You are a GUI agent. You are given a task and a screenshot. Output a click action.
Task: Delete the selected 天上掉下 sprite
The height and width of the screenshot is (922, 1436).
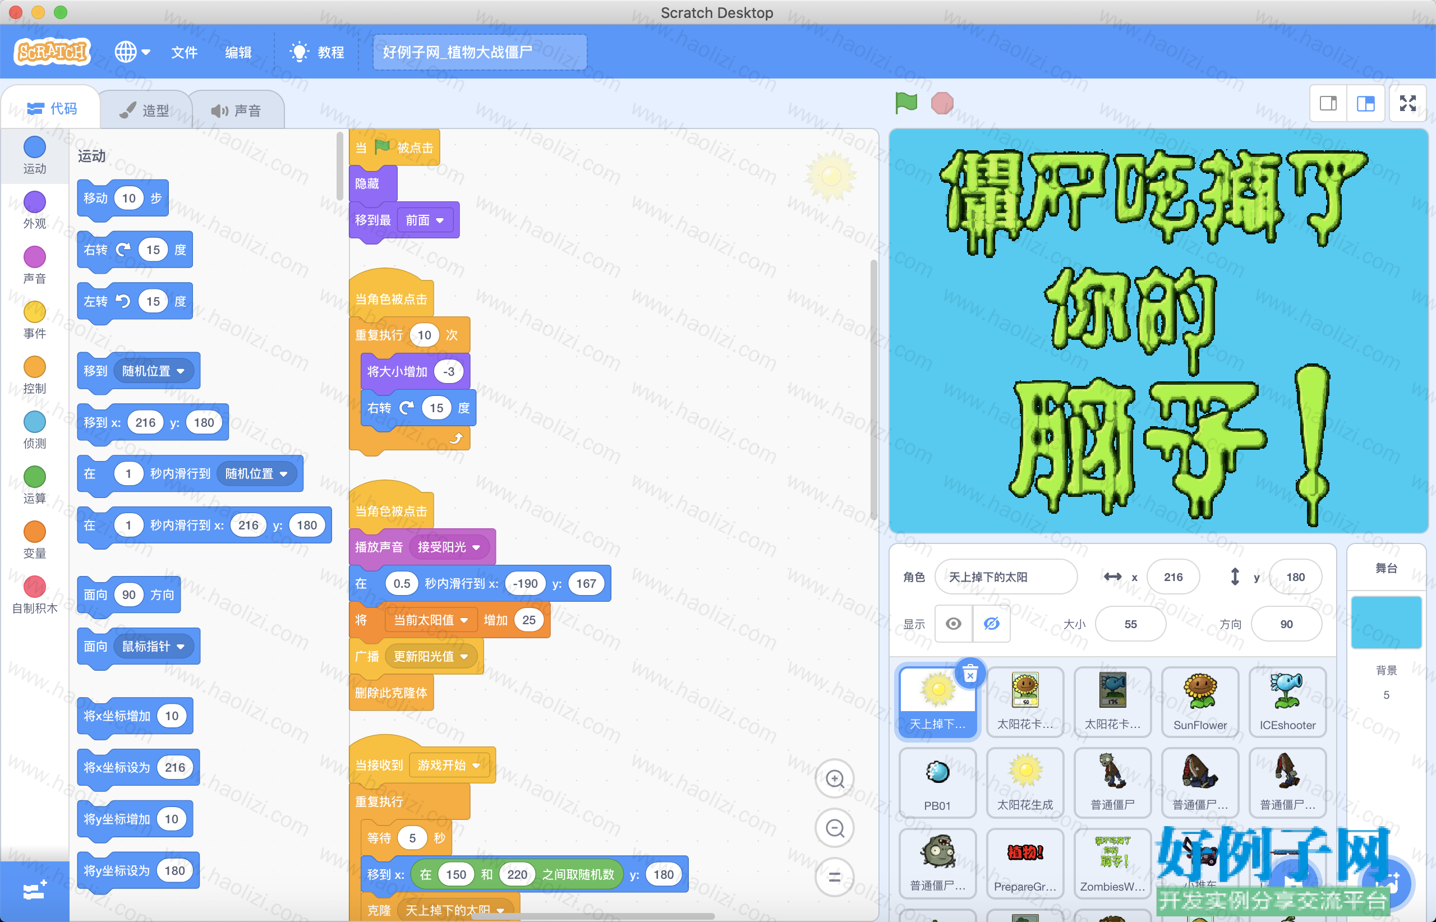coord(970,674)
